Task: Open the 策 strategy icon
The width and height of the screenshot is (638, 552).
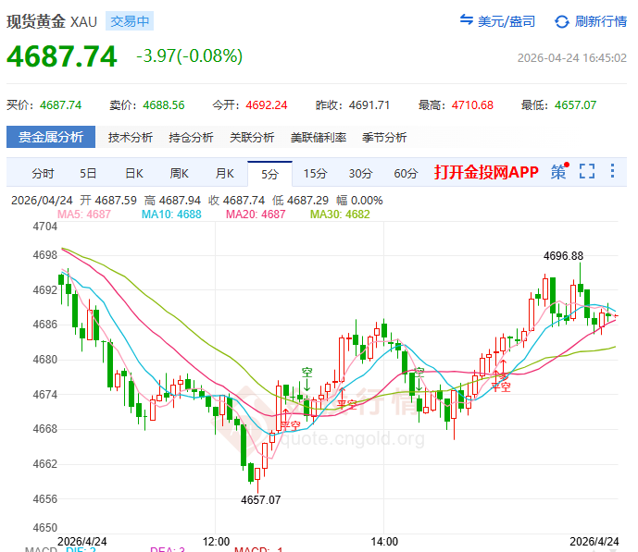Action: pos(558,172)
